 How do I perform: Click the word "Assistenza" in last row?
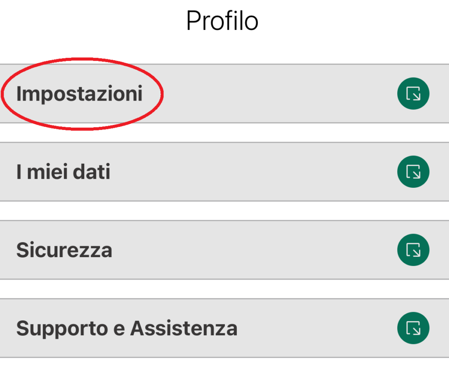point(184,328)
